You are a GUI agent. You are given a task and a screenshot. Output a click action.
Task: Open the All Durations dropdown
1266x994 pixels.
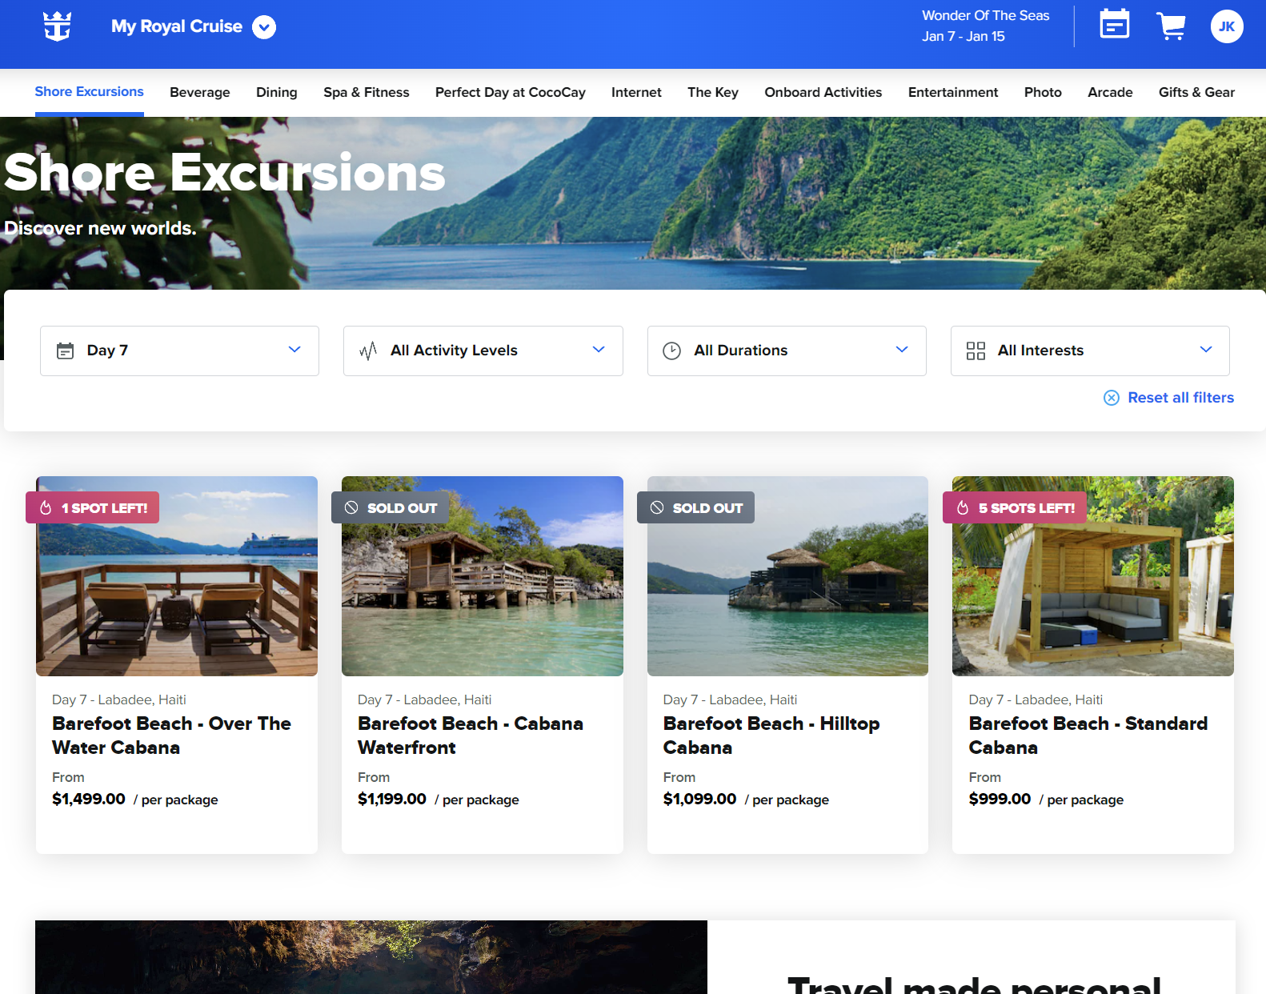pos(786,351)
